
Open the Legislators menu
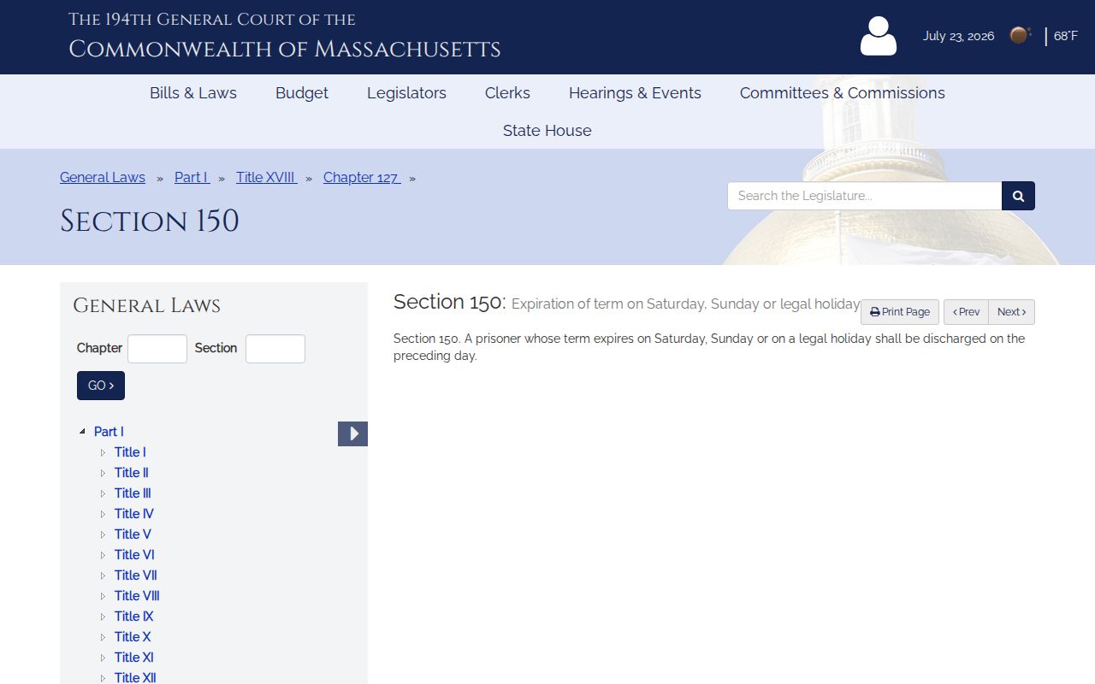pos(406,93)
